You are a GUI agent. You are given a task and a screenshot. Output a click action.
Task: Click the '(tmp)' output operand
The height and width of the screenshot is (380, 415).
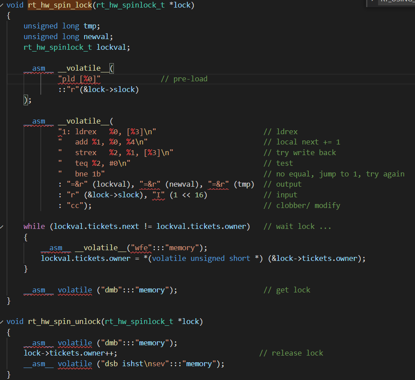[x=244, y=184]
